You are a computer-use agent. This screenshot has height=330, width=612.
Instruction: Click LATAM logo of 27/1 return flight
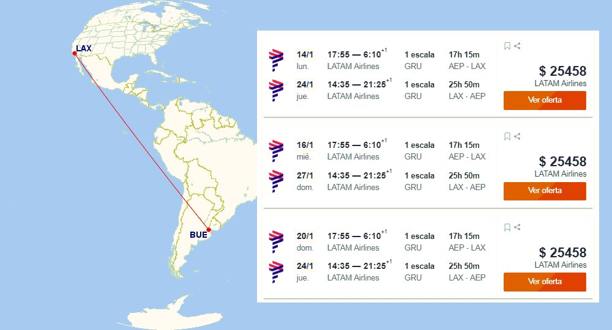(x=276, y=181)
